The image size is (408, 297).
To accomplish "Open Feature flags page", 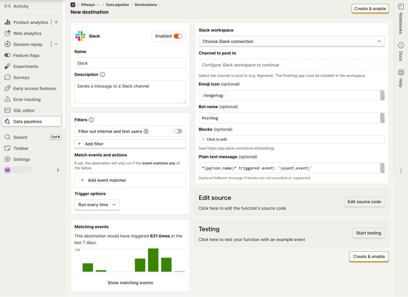I will tap(26, 55).
